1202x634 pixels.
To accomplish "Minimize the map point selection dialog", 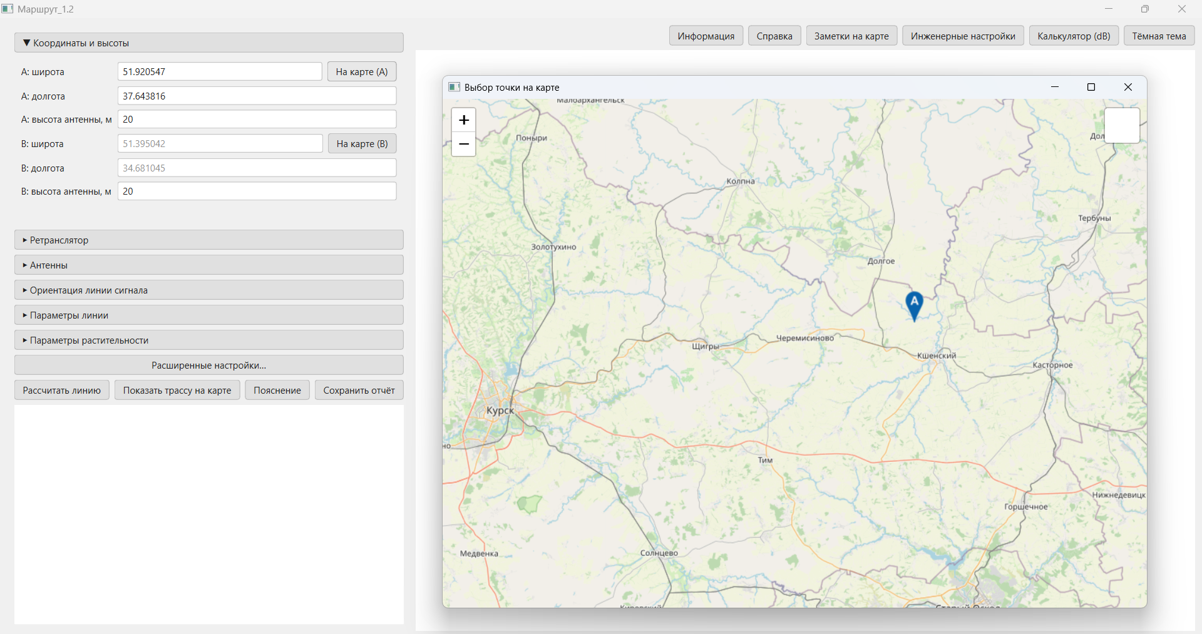I will point(1055,87).
